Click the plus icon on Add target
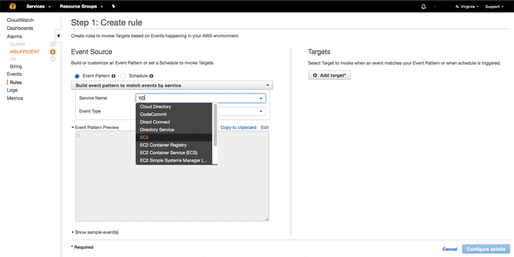Image resolution: width=514 pixels, height=257 pixels. [x=315, y=75]
